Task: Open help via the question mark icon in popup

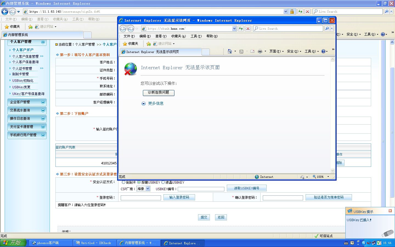Action: click(x=323, y=51)
